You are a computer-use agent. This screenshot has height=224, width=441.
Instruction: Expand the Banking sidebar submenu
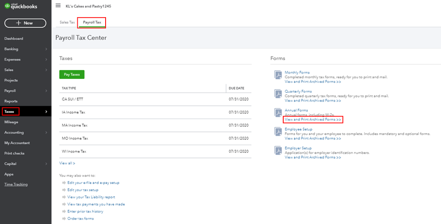pos(46,49)
